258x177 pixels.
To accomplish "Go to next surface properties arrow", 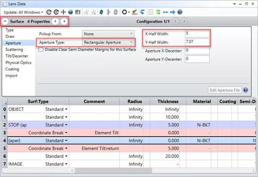I will coord(64,21).
